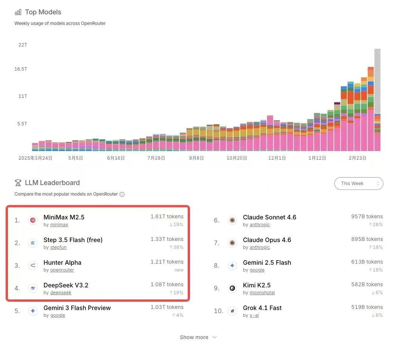Click the 1.03T tokens value
397x341 pixels.
[167, 307]
